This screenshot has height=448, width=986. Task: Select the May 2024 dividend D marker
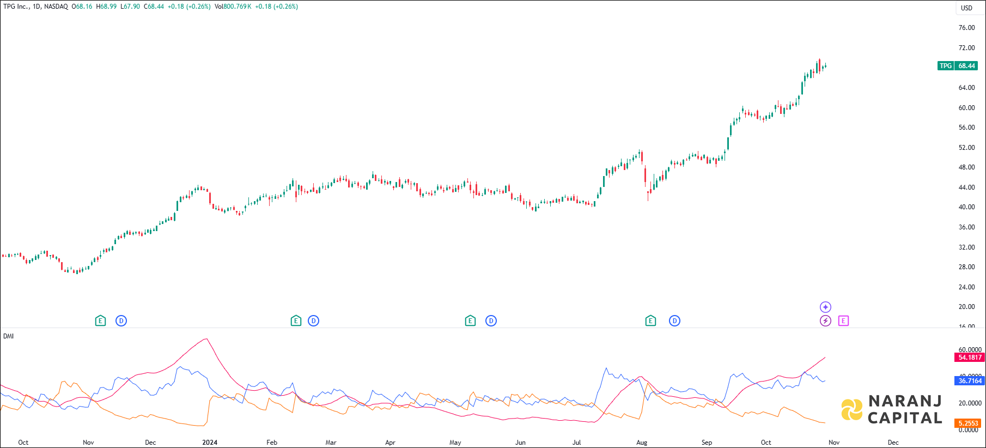click(491, 321)
